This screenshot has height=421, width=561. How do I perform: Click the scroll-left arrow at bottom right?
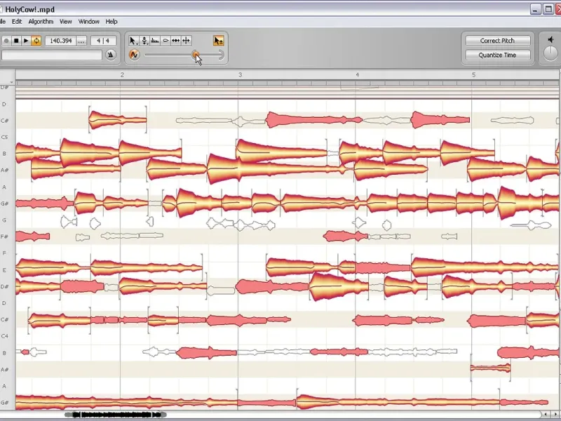pos(546,415)
